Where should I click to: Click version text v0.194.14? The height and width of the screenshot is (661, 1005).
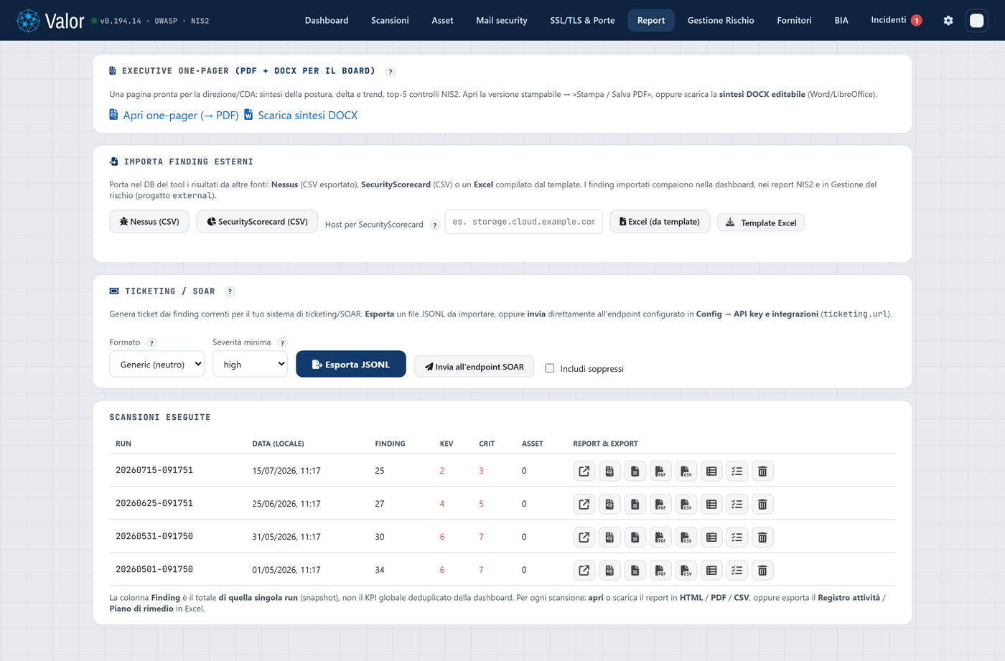pos(121,22)
